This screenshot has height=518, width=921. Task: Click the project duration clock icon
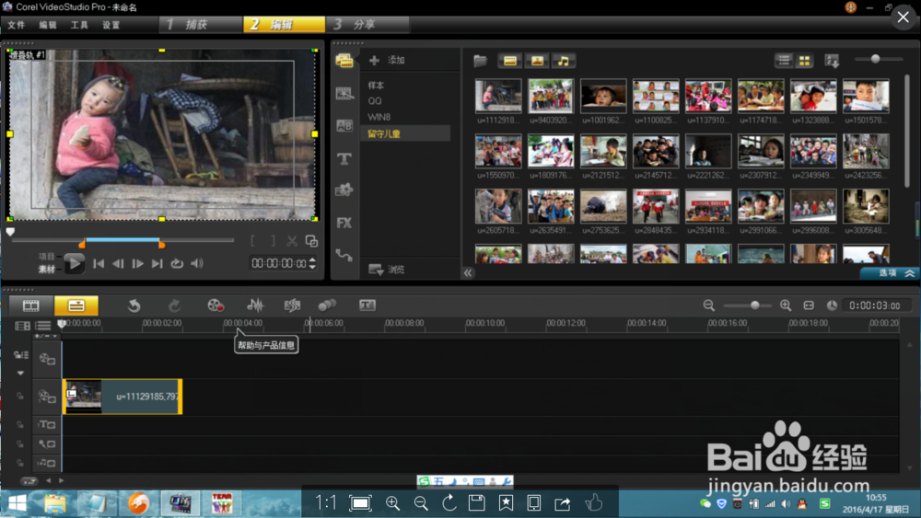(832, 305)
